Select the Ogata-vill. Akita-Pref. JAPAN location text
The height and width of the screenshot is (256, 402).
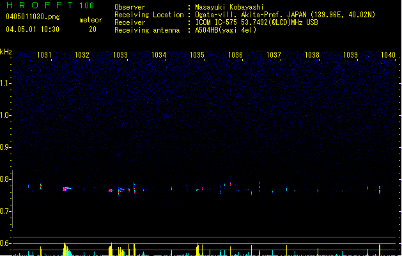click(x=285, y=15)
